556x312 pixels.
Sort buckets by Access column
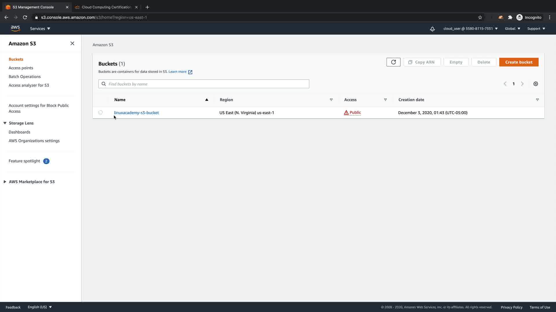point(385,100)
